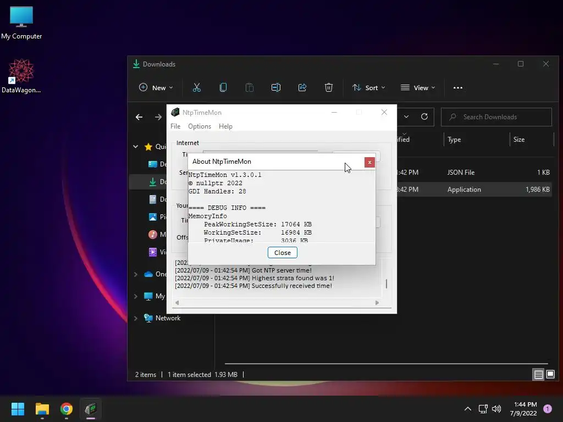
Task: Open the My Computer desktop icon
Action: coord(21,23)
